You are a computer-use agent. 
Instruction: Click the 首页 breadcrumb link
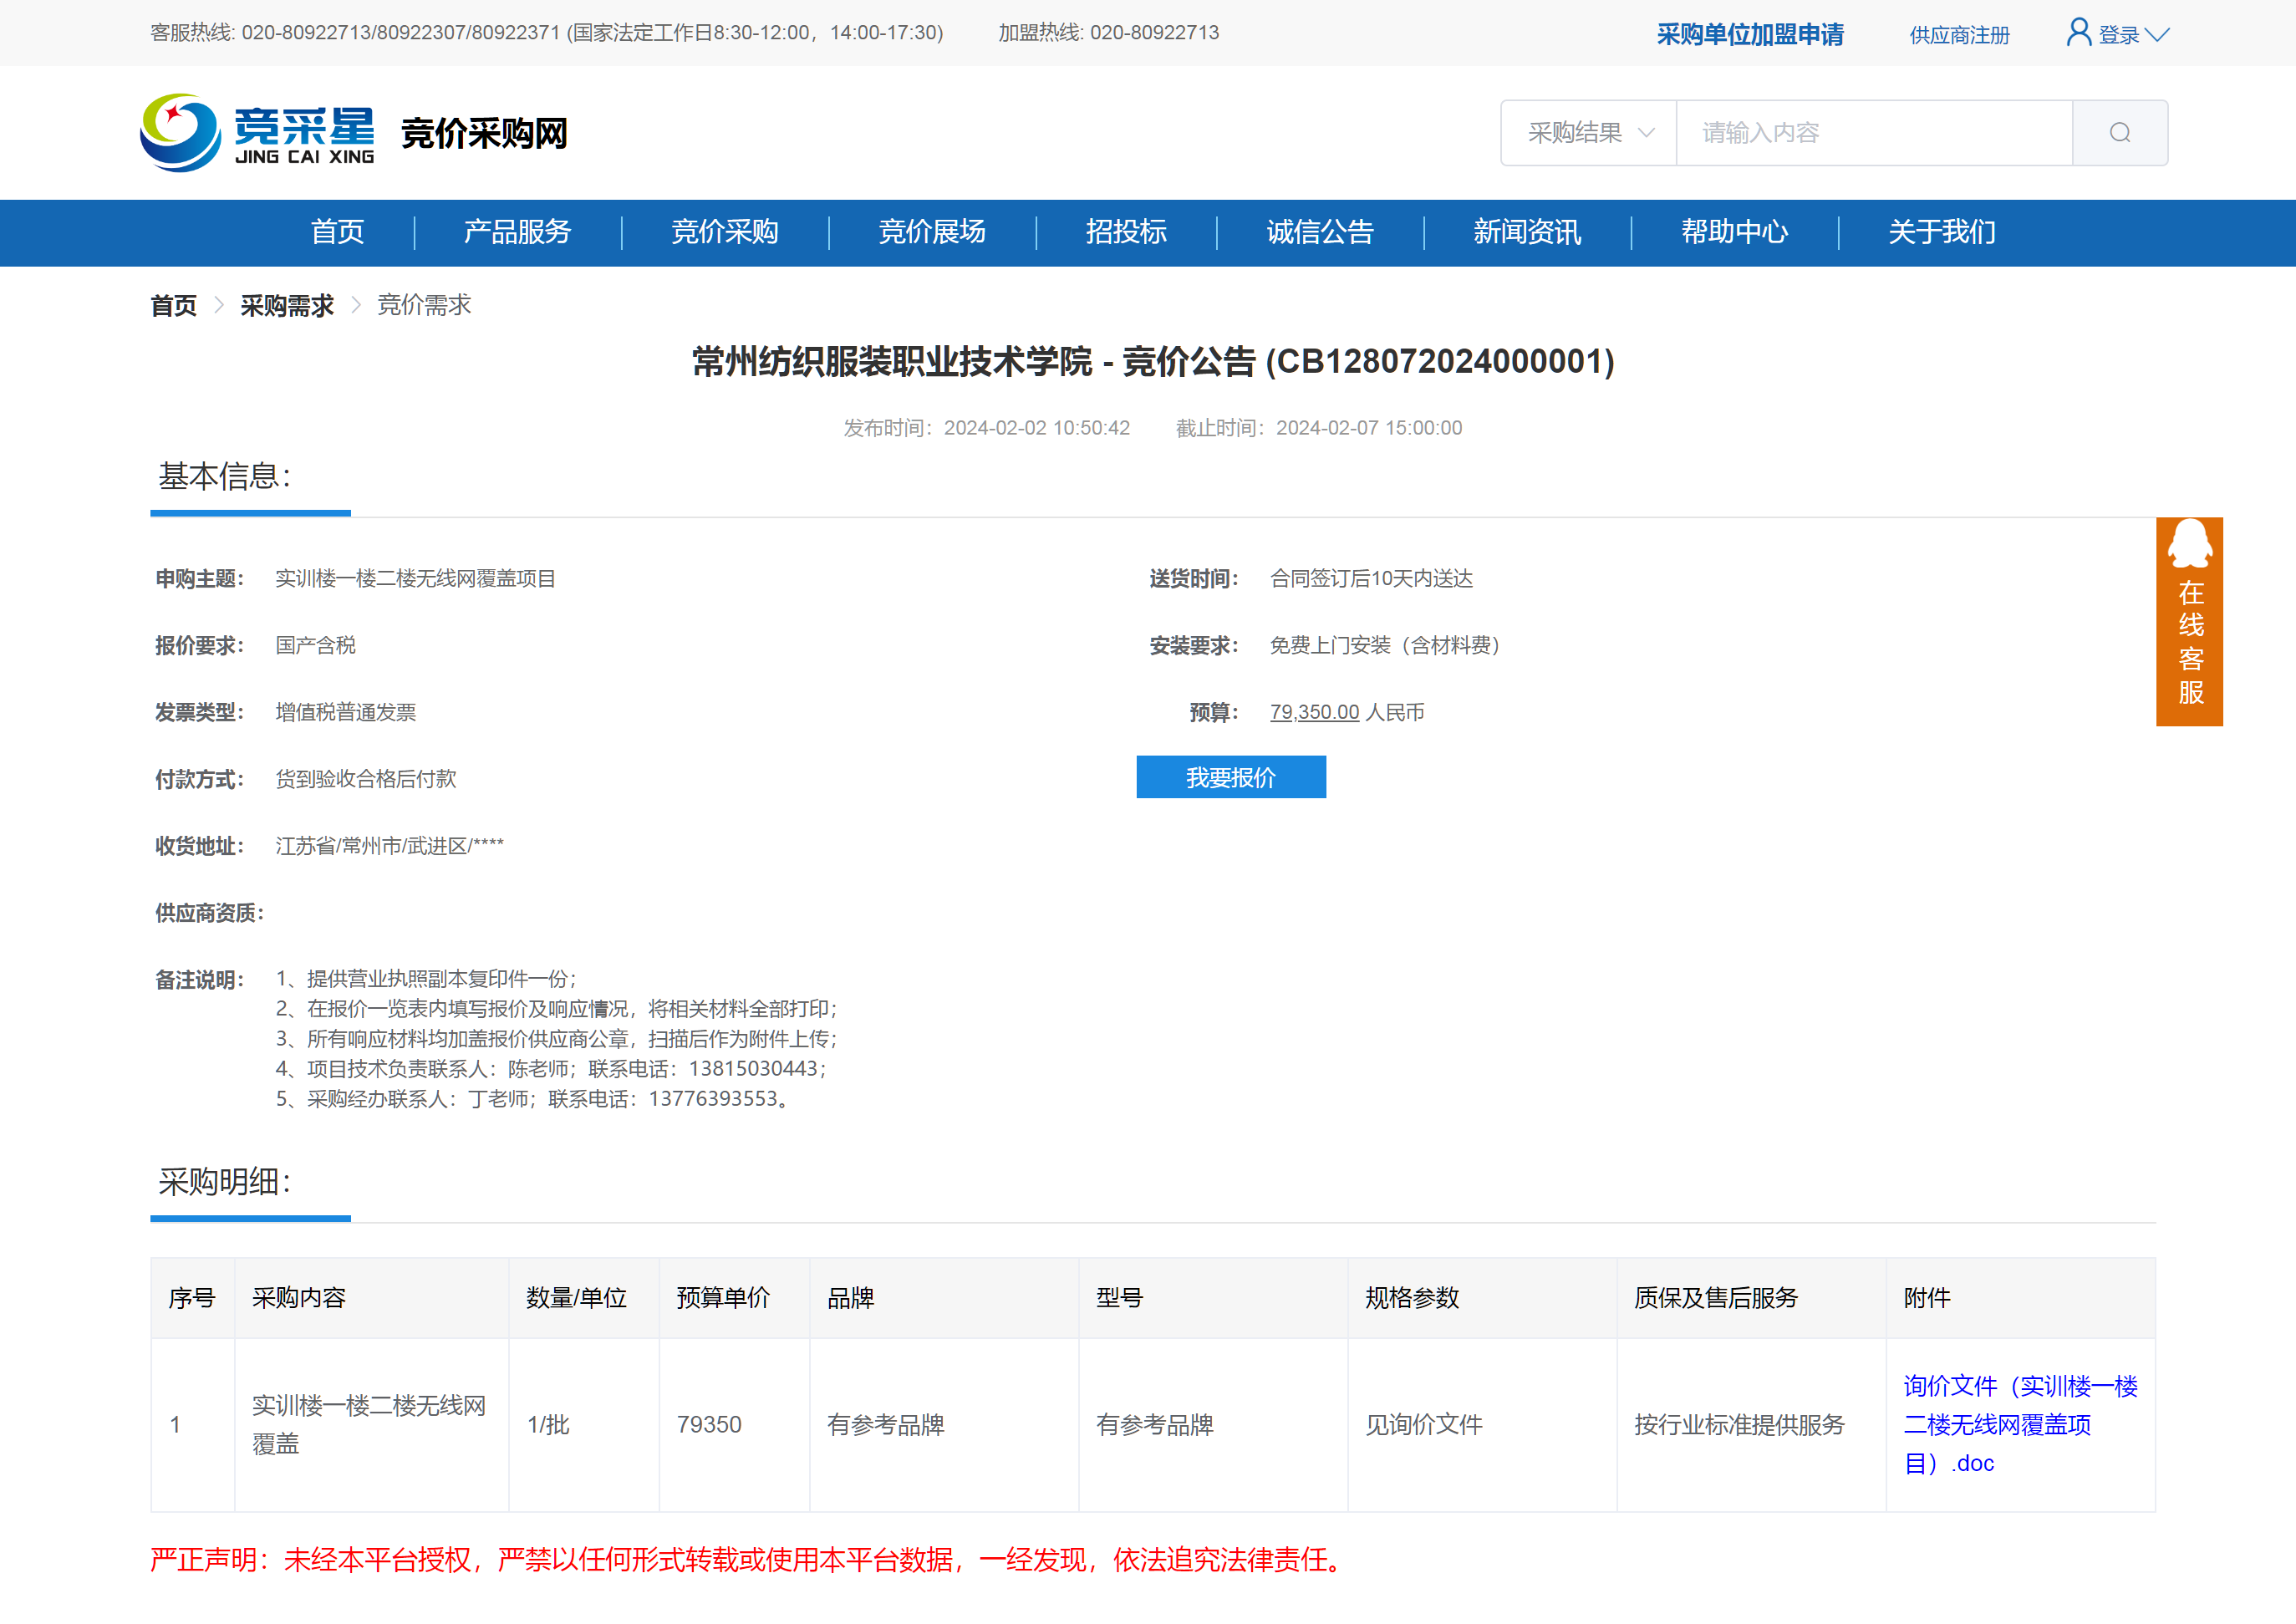[x=173, y=306]
